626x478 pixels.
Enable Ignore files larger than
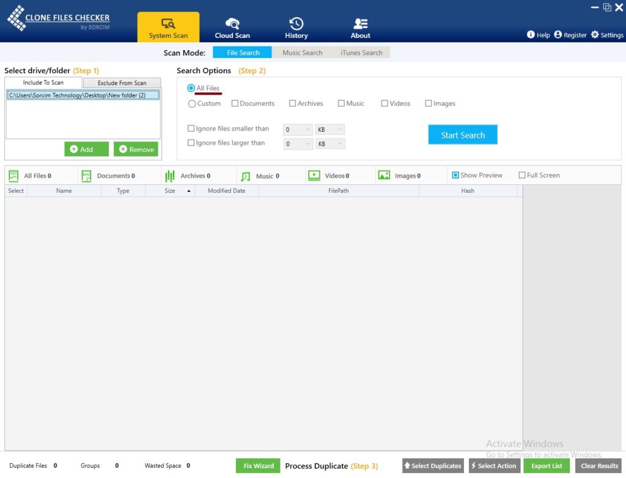coord(191,143)
